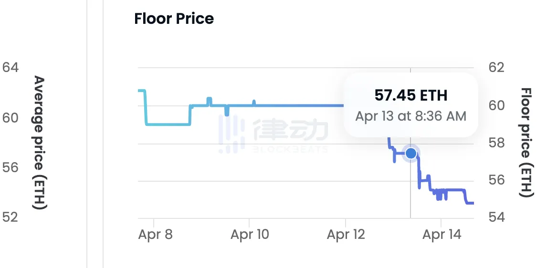
Task: Click the 56 right-axis tick label
Action: [496, 180]
